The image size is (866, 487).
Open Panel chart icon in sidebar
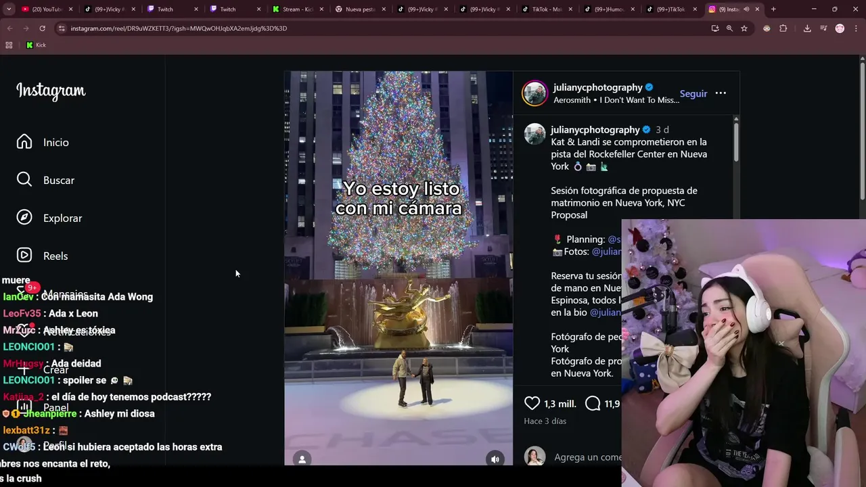pos(24,407)
